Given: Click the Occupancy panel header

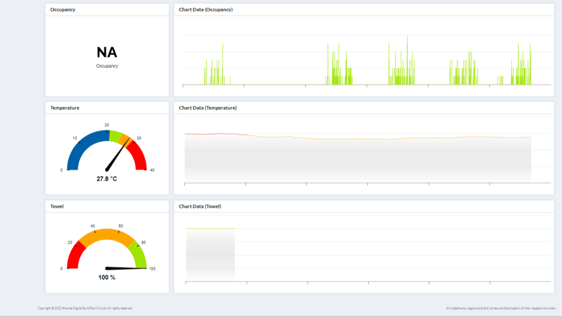Looking at the screenshot, I should click(x=63, y=9).
